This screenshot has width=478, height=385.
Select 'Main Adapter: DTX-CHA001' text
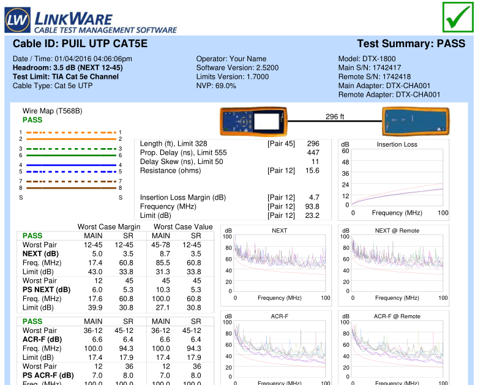click(x=384, y=86)
